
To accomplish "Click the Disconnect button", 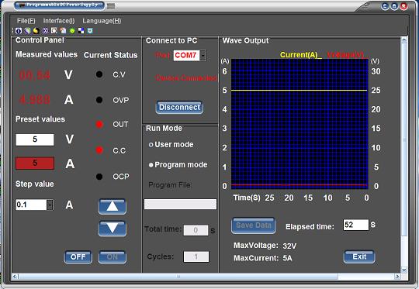I will 179,107.
